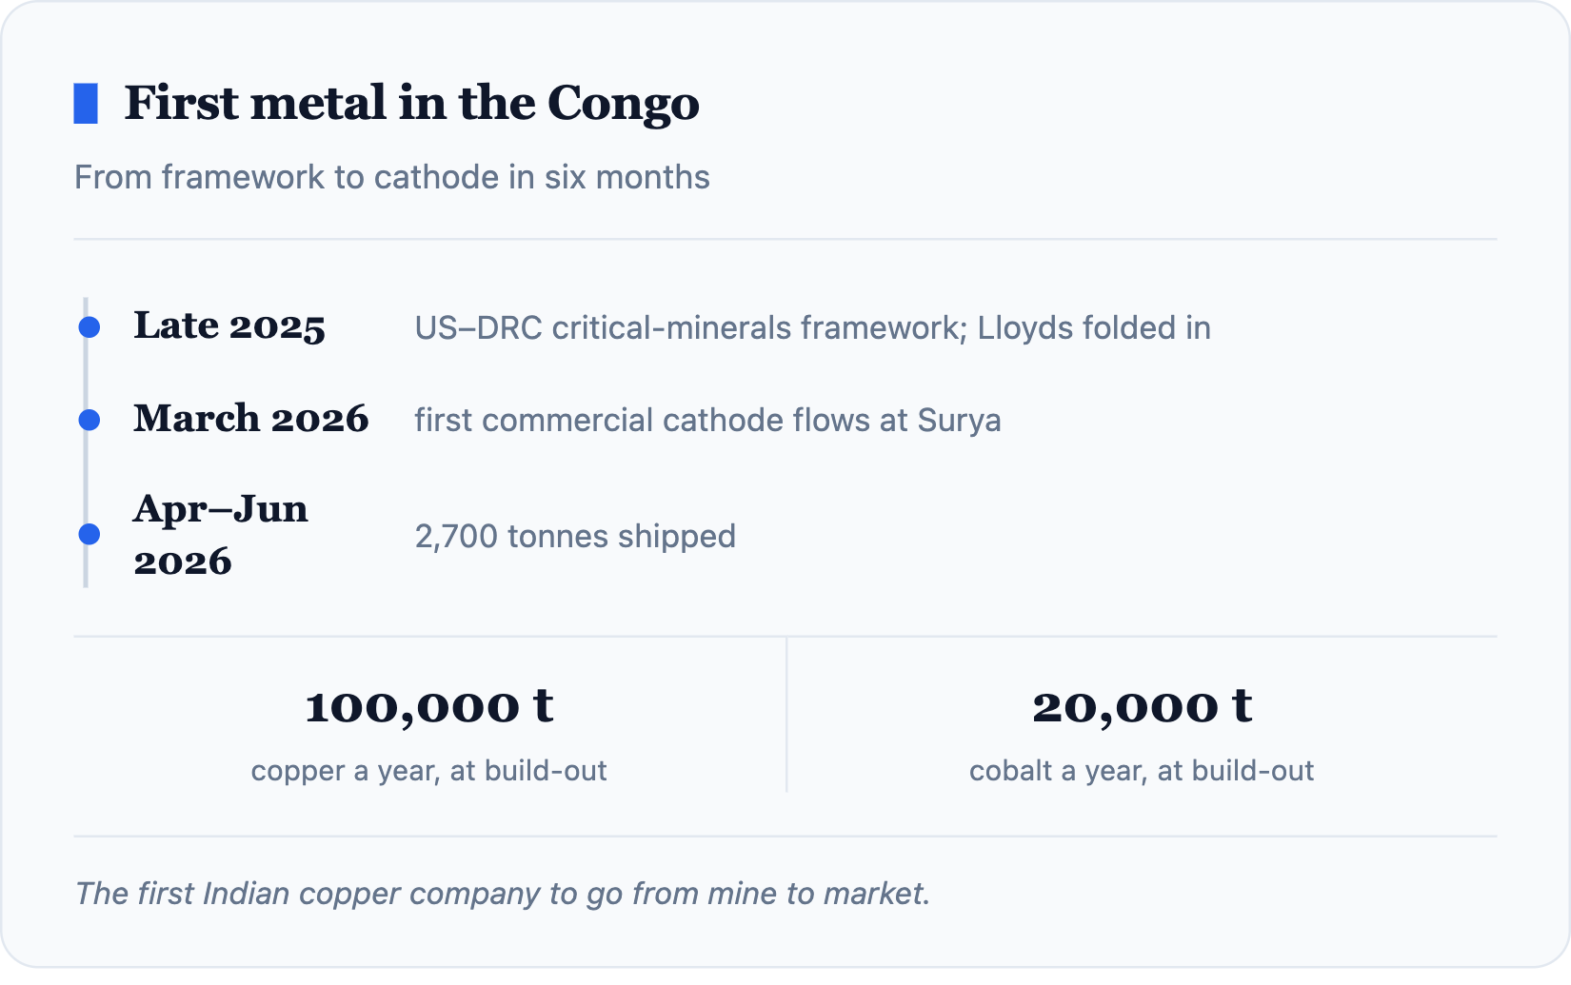Click the 'Apr–Jun 2026' date label
Screen dimensions: 1571x985
click(x=221, y=535)
